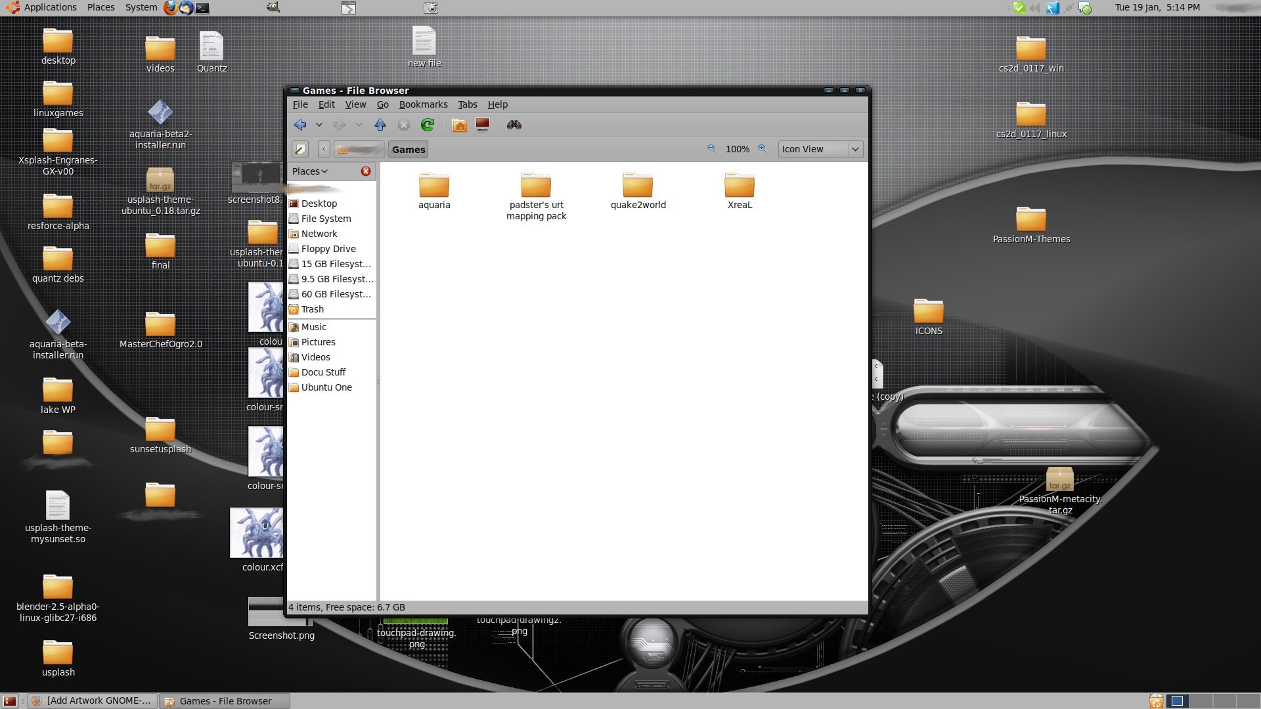The height and width of the screenshot is (709, 1261).
Task: Open the Go menu
Action: pos(383,104)
